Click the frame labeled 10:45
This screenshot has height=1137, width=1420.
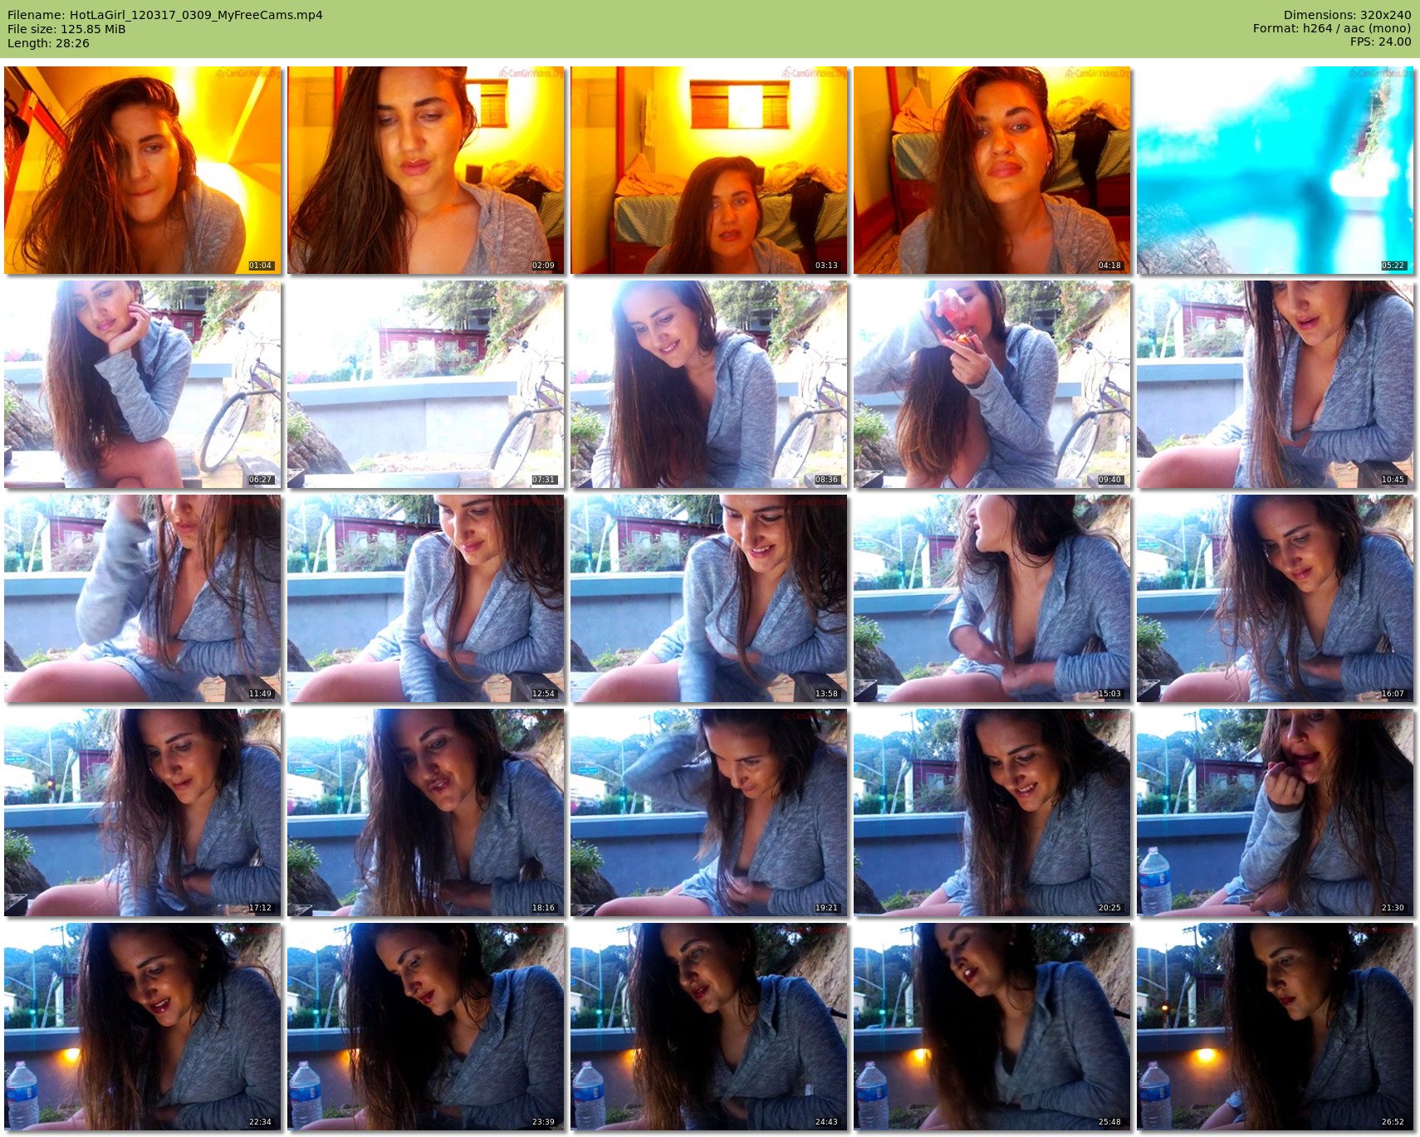pos(1276,384)
